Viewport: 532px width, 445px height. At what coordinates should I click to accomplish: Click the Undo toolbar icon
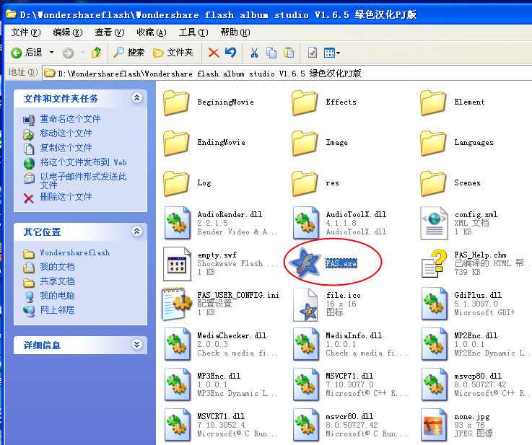231,53
